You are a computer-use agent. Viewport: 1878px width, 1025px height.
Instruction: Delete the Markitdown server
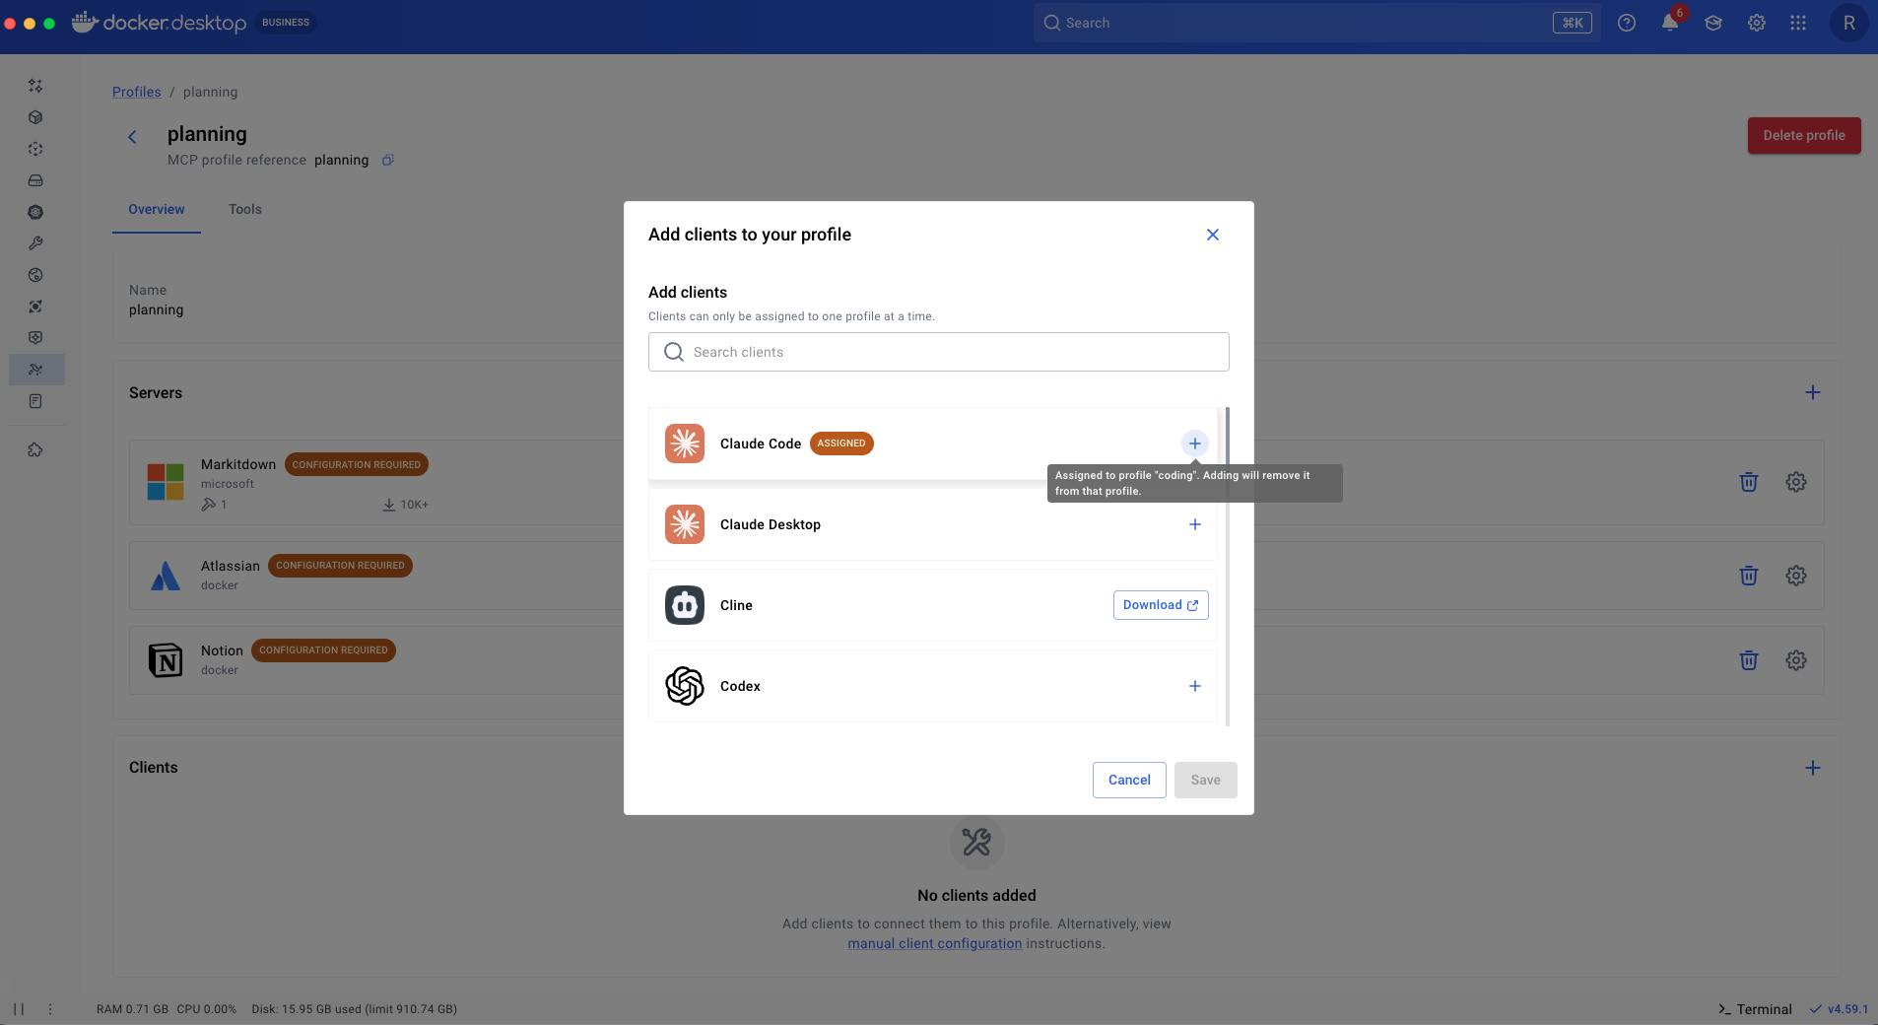tap(1749, 482)
